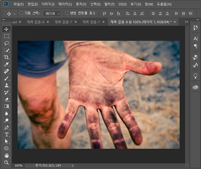Align right edges of layers
The width and height of the screenshot is (201, 169).
(142, 13)
